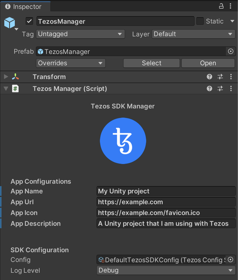The width and height of the screenshot is (238, 280).
Task: Click the prefab Select button
Action: 151,63
